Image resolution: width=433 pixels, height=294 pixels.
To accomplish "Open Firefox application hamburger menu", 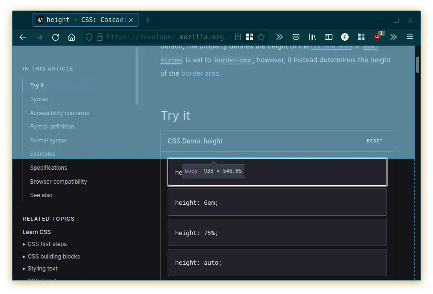I will pos(410,37).
